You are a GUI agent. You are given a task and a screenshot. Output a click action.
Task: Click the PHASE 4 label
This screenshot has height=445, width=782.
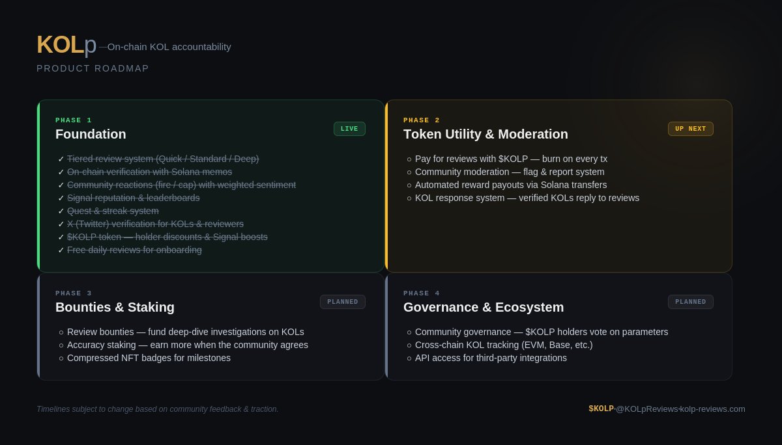pos(422,293)
